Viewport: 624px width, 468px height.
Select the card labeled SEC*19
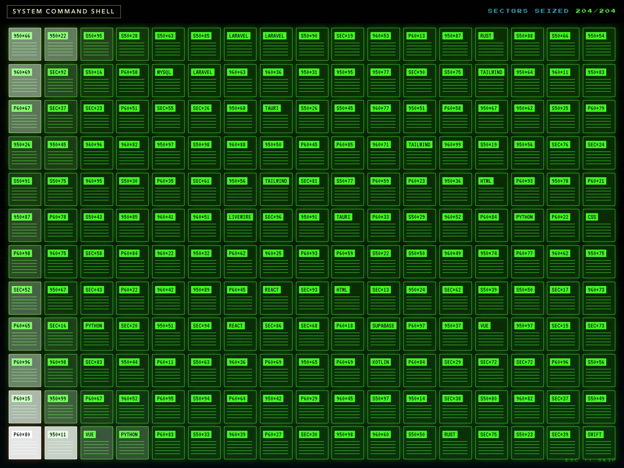(x=348, y=44)
